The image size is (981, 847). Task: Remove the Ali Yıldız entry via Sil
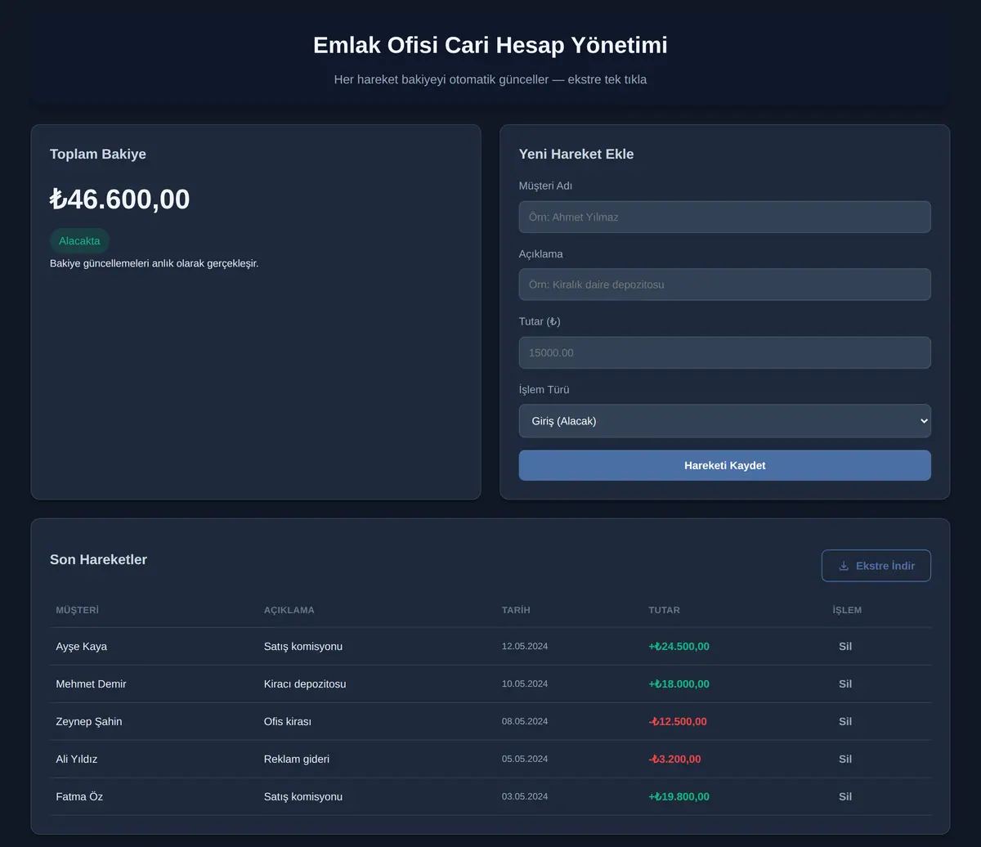(x=845, y=759)
